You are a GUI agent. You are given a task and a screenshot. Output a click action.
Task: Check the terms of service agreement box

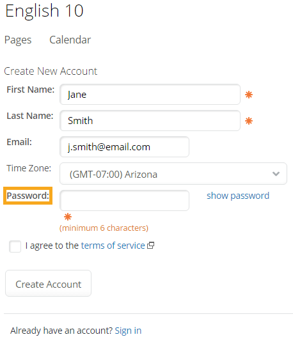(15, 246)
